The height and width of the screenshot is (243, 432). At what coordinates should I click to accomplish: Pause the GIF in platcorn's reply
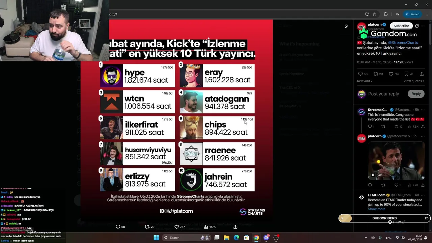click(373, 175)
